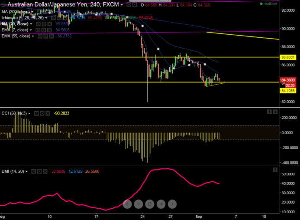Click the 17 date label on time axis
This screenshot has height=220, width=300.
tap(96, 217)
